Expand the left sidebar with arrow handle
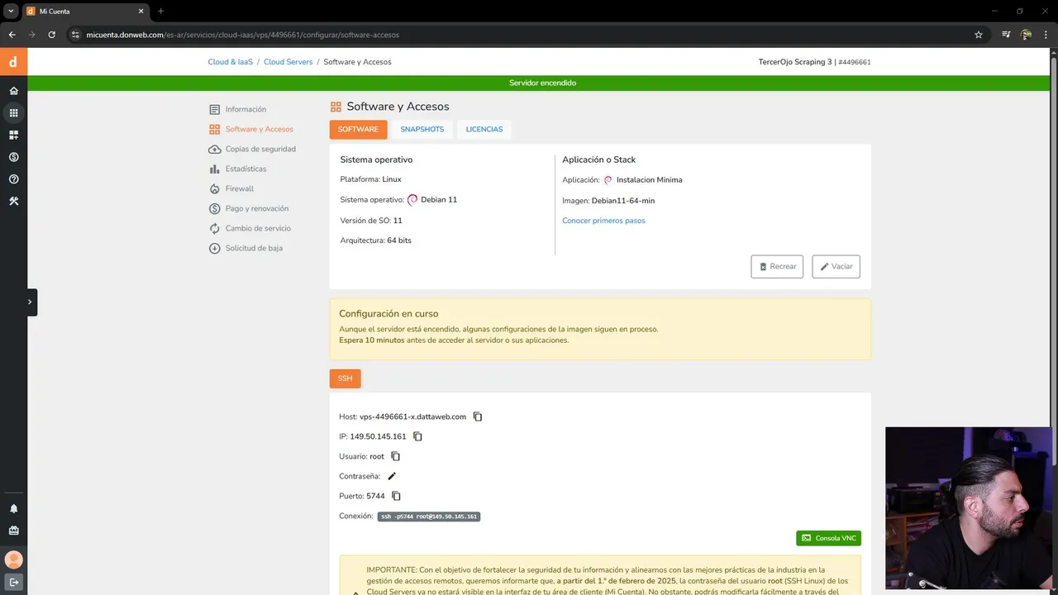Screen dimensions: 1058x595 coord(30,302)
